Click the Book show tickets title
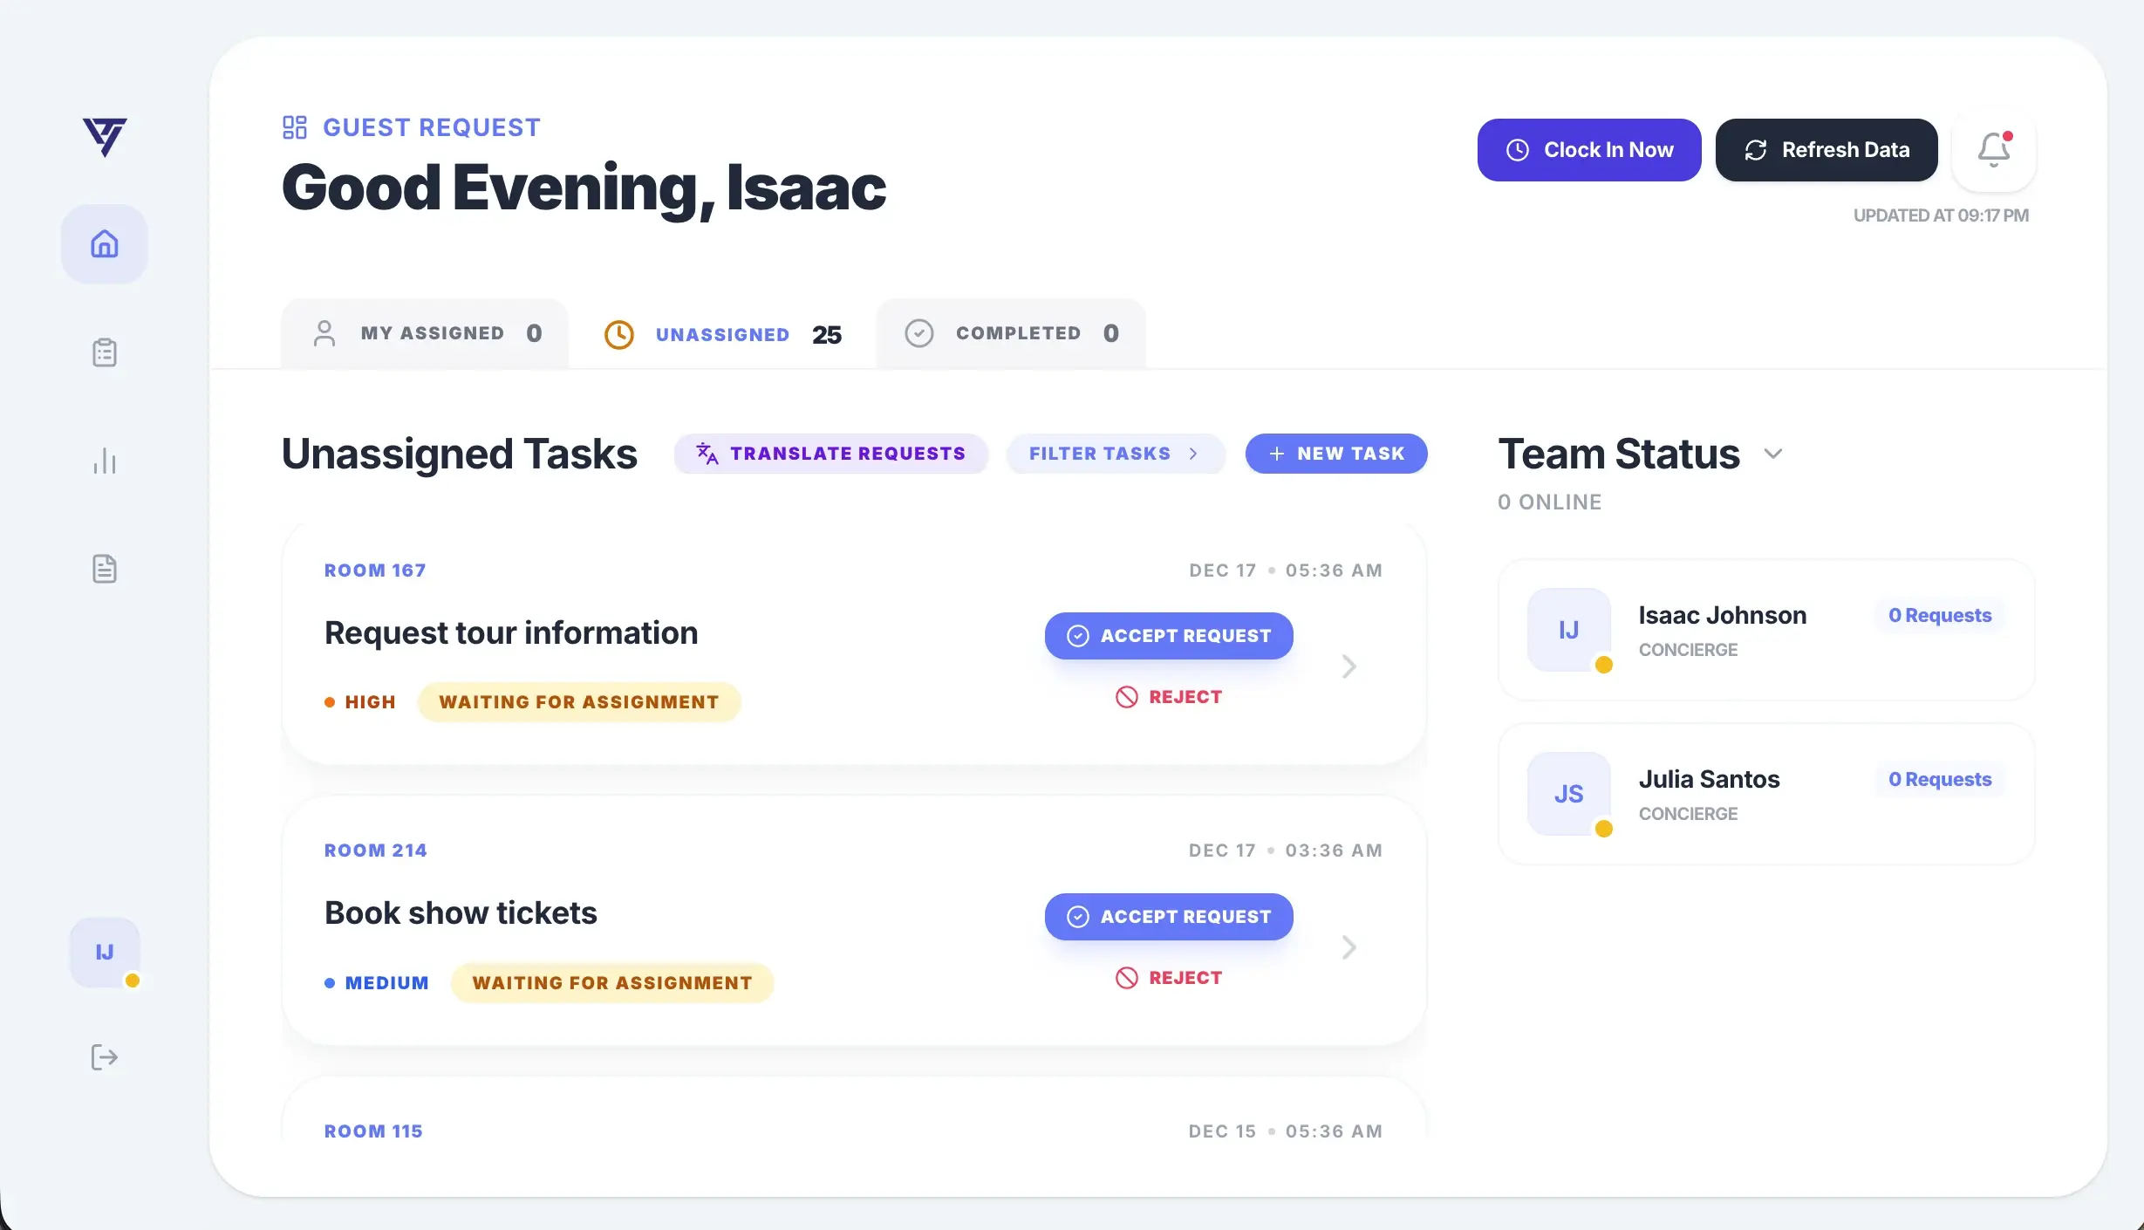 coord(461,912)
